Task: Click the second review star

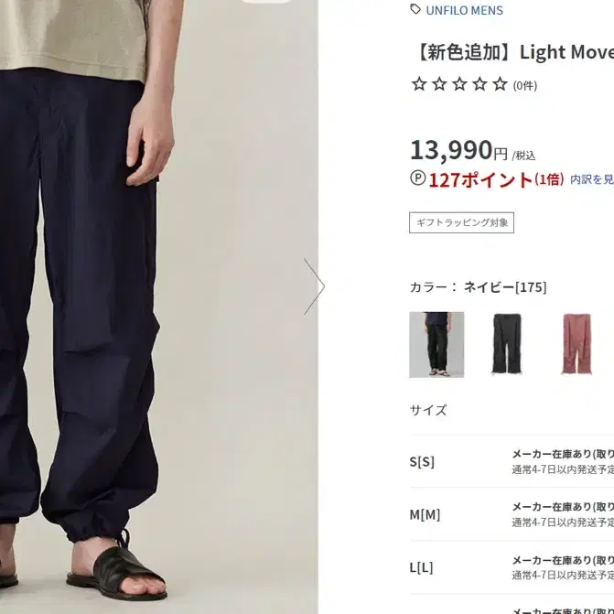Action: coord(439,84)
